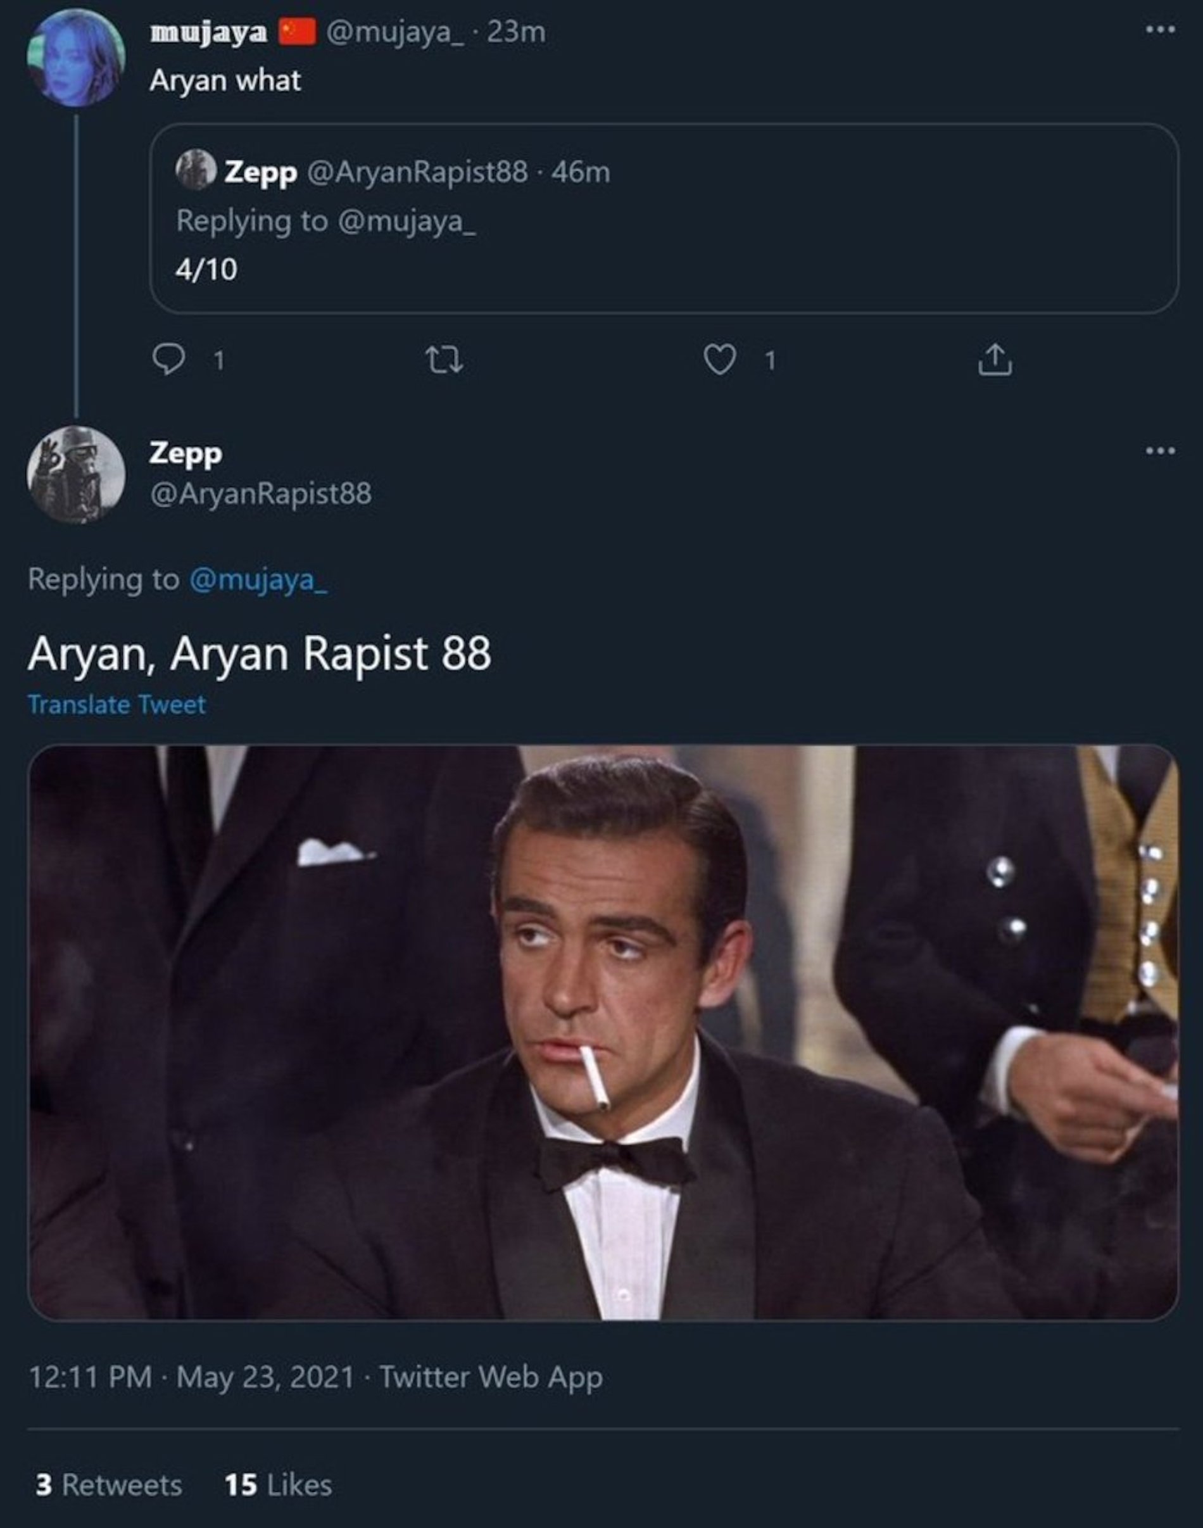
Task: Click the Translate Tweet link
Action: coord(117,704)
